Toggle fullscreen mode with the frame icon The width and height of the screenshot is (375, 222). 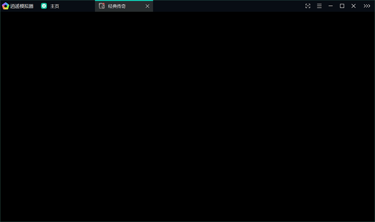tap(308, 6)
